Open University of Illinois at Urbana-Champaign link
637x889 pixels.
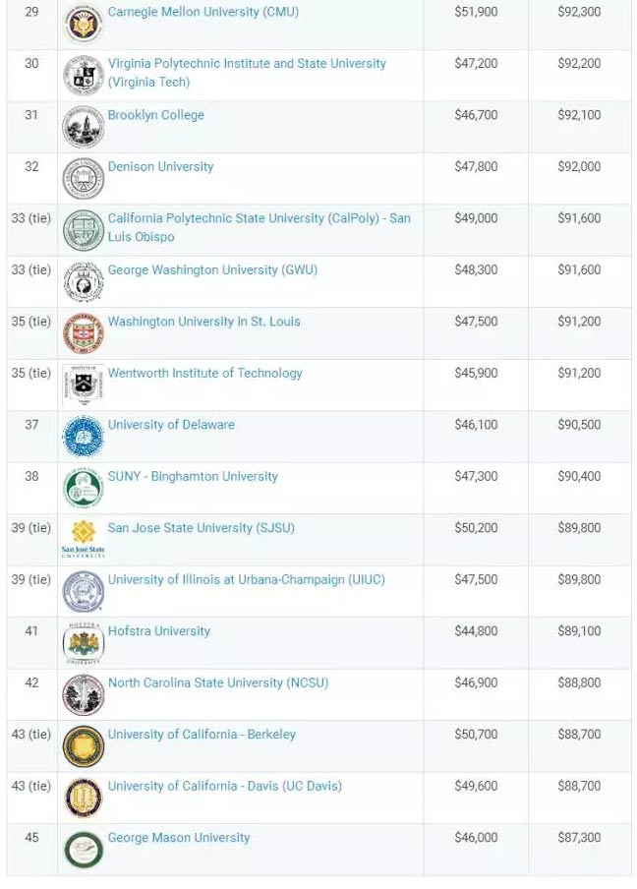[247, 579]
